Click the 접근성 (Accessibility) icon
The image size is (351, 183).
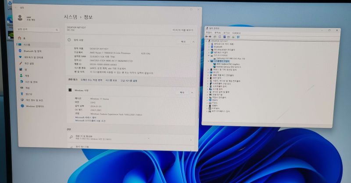tap(21, 94)
